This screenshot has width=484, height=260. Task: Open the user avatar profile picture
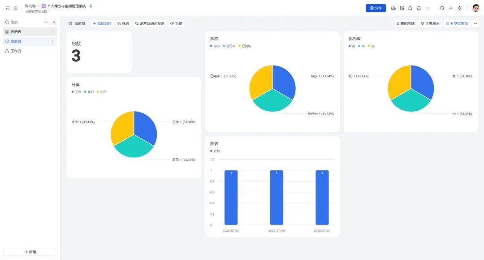[x=475, y=8]
